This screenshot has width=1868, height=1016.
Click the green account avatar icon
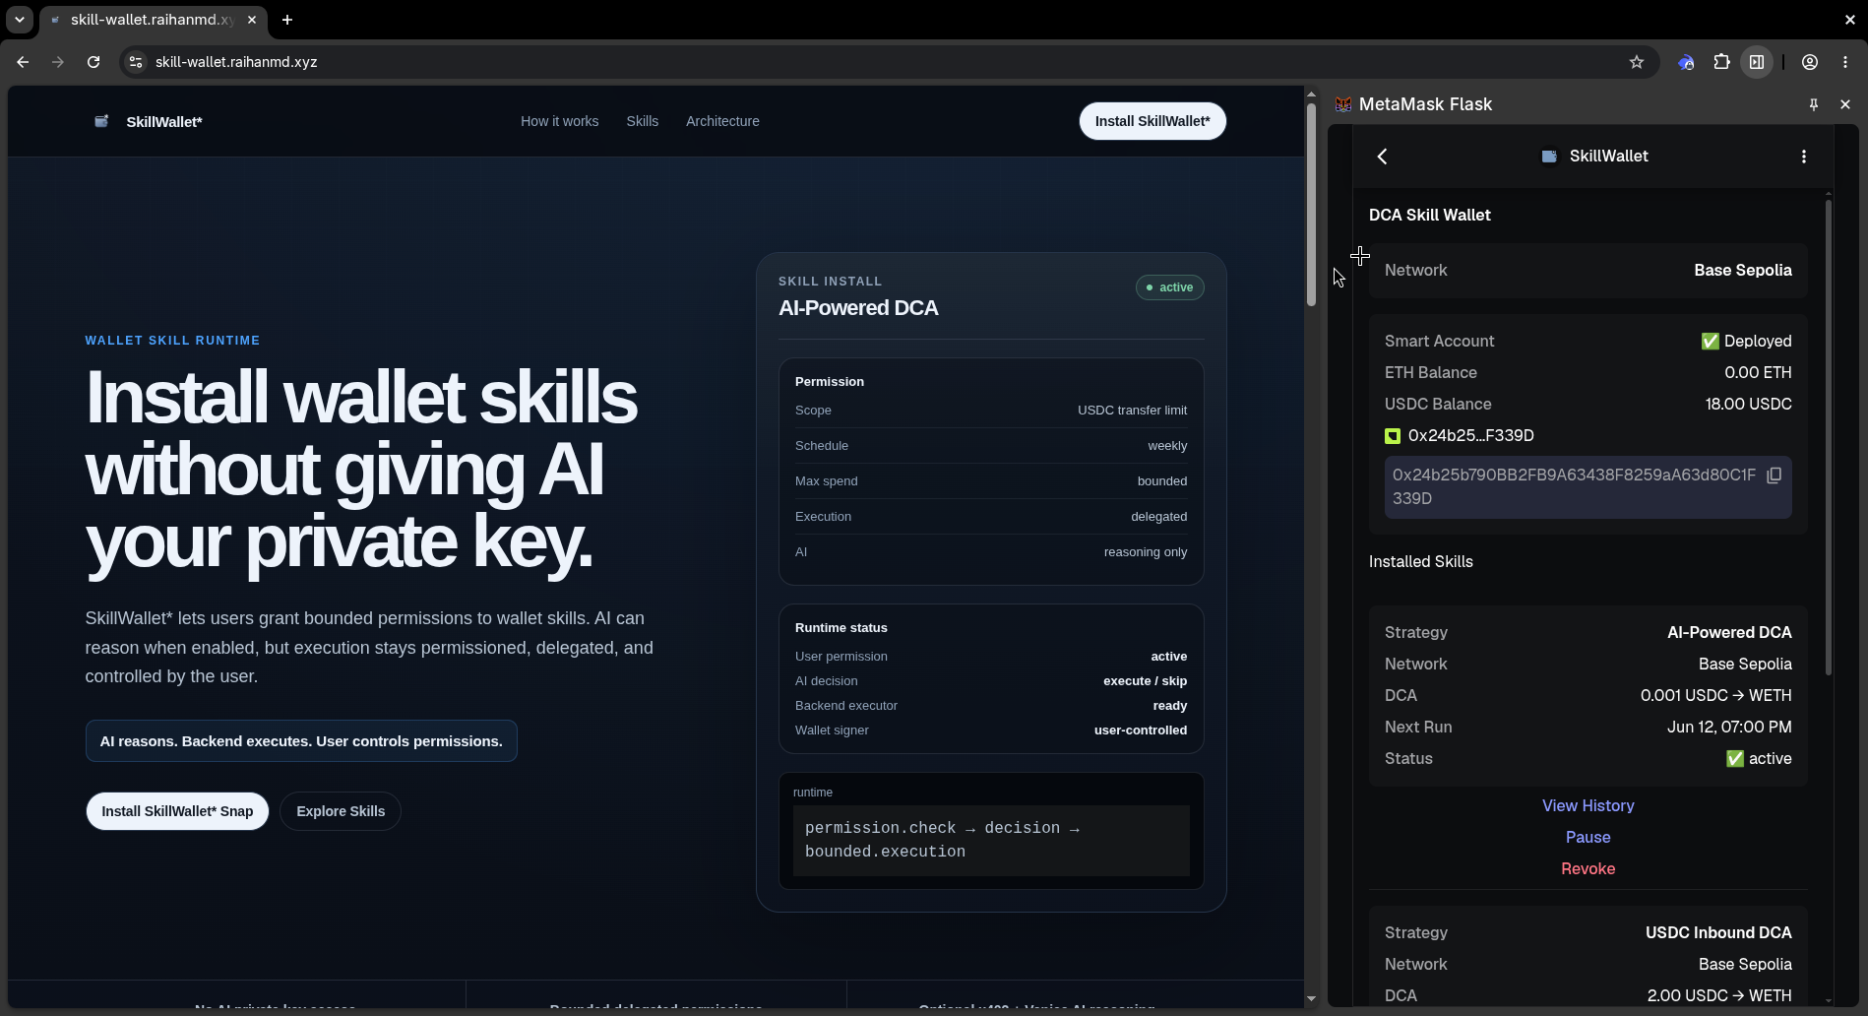(1393, 436)
